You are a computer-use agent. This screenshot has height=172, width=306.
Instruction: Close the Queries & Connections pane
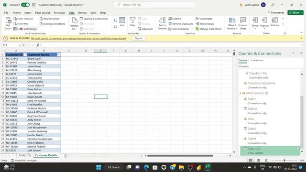click(301, 53)
